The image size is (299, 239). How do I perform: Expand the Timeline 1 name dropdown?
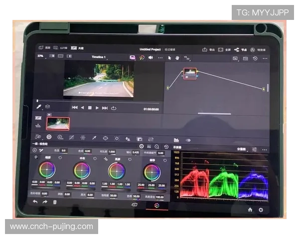pyautogui.click(x=100, y=58)
